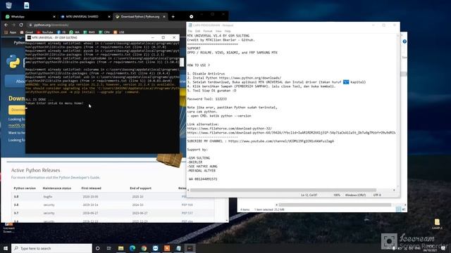
Task: Click 'Windows (CRLF)' in Notepad status bar
Action: [x=355, y=195]
